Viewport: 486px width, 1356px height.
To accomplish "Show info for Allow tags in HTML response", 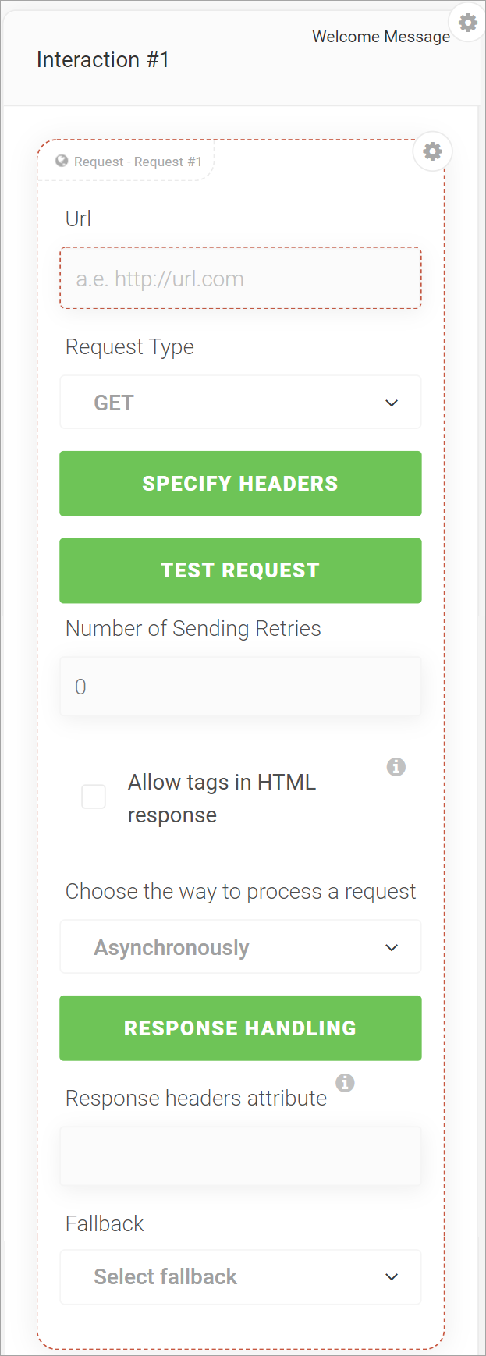I will pos(396,767).
